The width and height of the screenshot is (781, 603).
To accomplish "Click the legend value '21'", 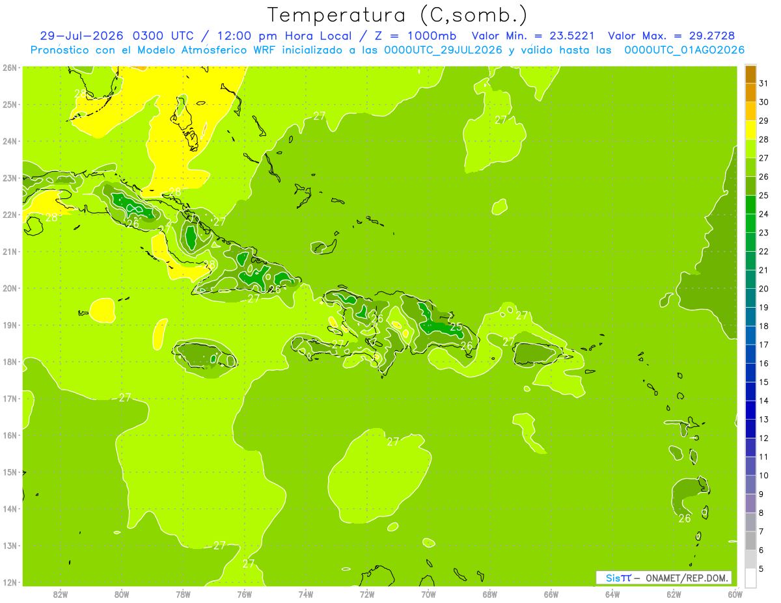I will click(x=764, y=270).
